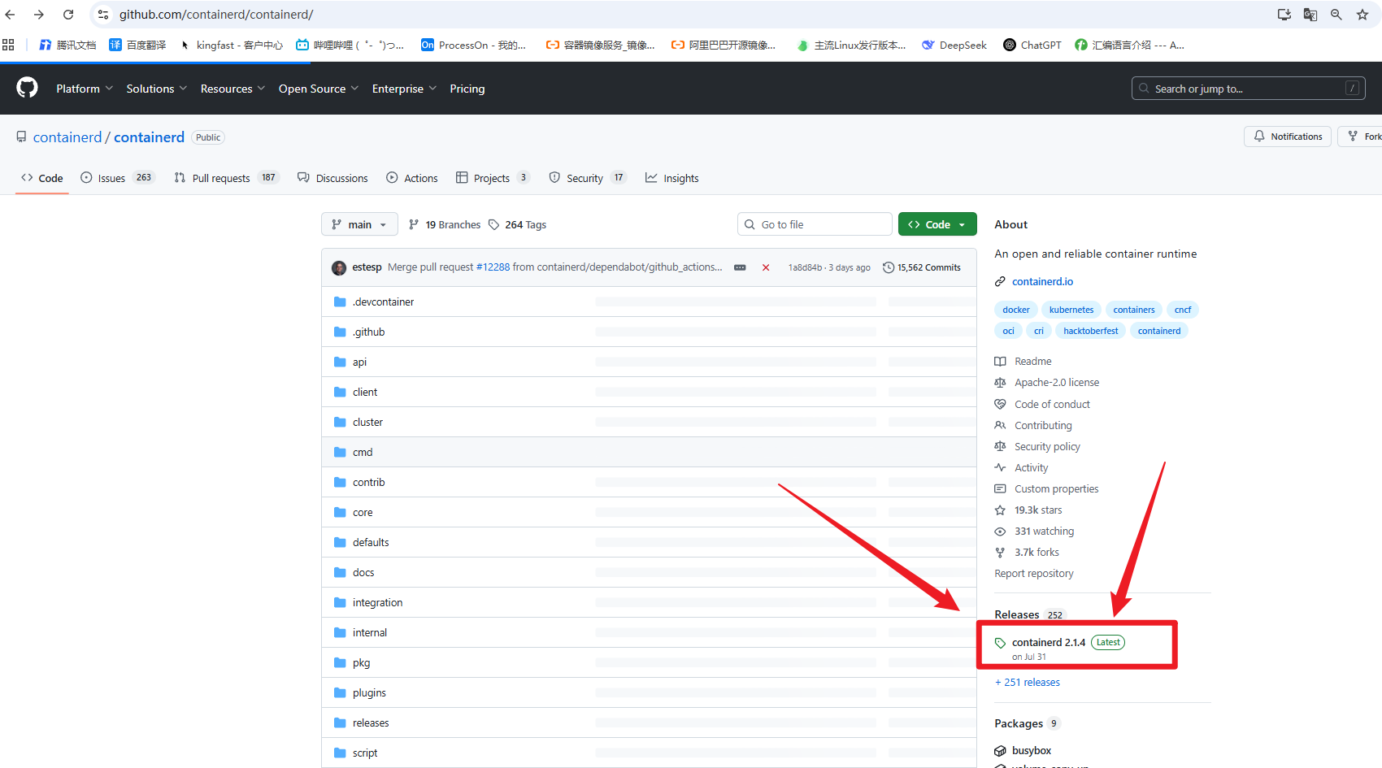Open the api folder
Viewport: 1382px width, 768px height.
(x=359, y=362)
